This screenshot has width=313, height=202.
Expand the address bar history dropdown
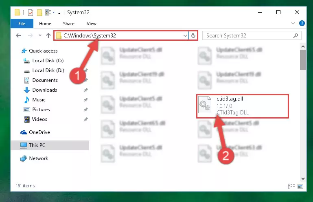(185, 36)
